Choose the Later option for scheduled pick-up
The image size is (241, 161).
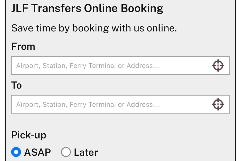point(66,152)
